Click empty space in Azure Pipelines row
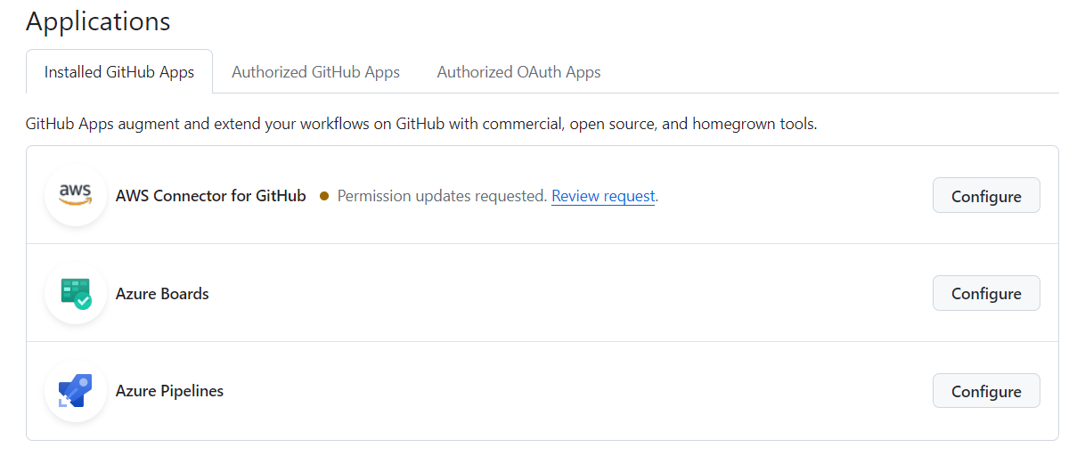This screenshot has height=456, width=1085. (570, 391)
